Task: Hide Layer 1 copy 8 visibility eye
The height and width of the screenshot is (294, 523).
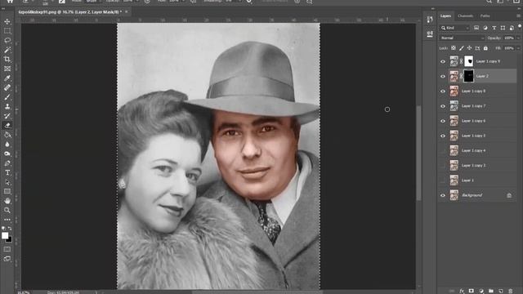Action: coord(443,91)
